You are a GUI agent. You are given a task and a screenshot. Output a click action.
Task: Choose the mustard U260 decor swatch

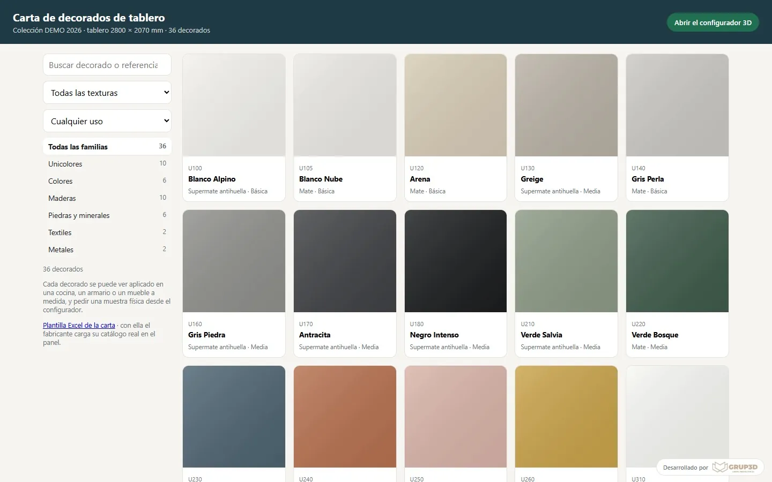pyautogui.click(x=566, y=417)
